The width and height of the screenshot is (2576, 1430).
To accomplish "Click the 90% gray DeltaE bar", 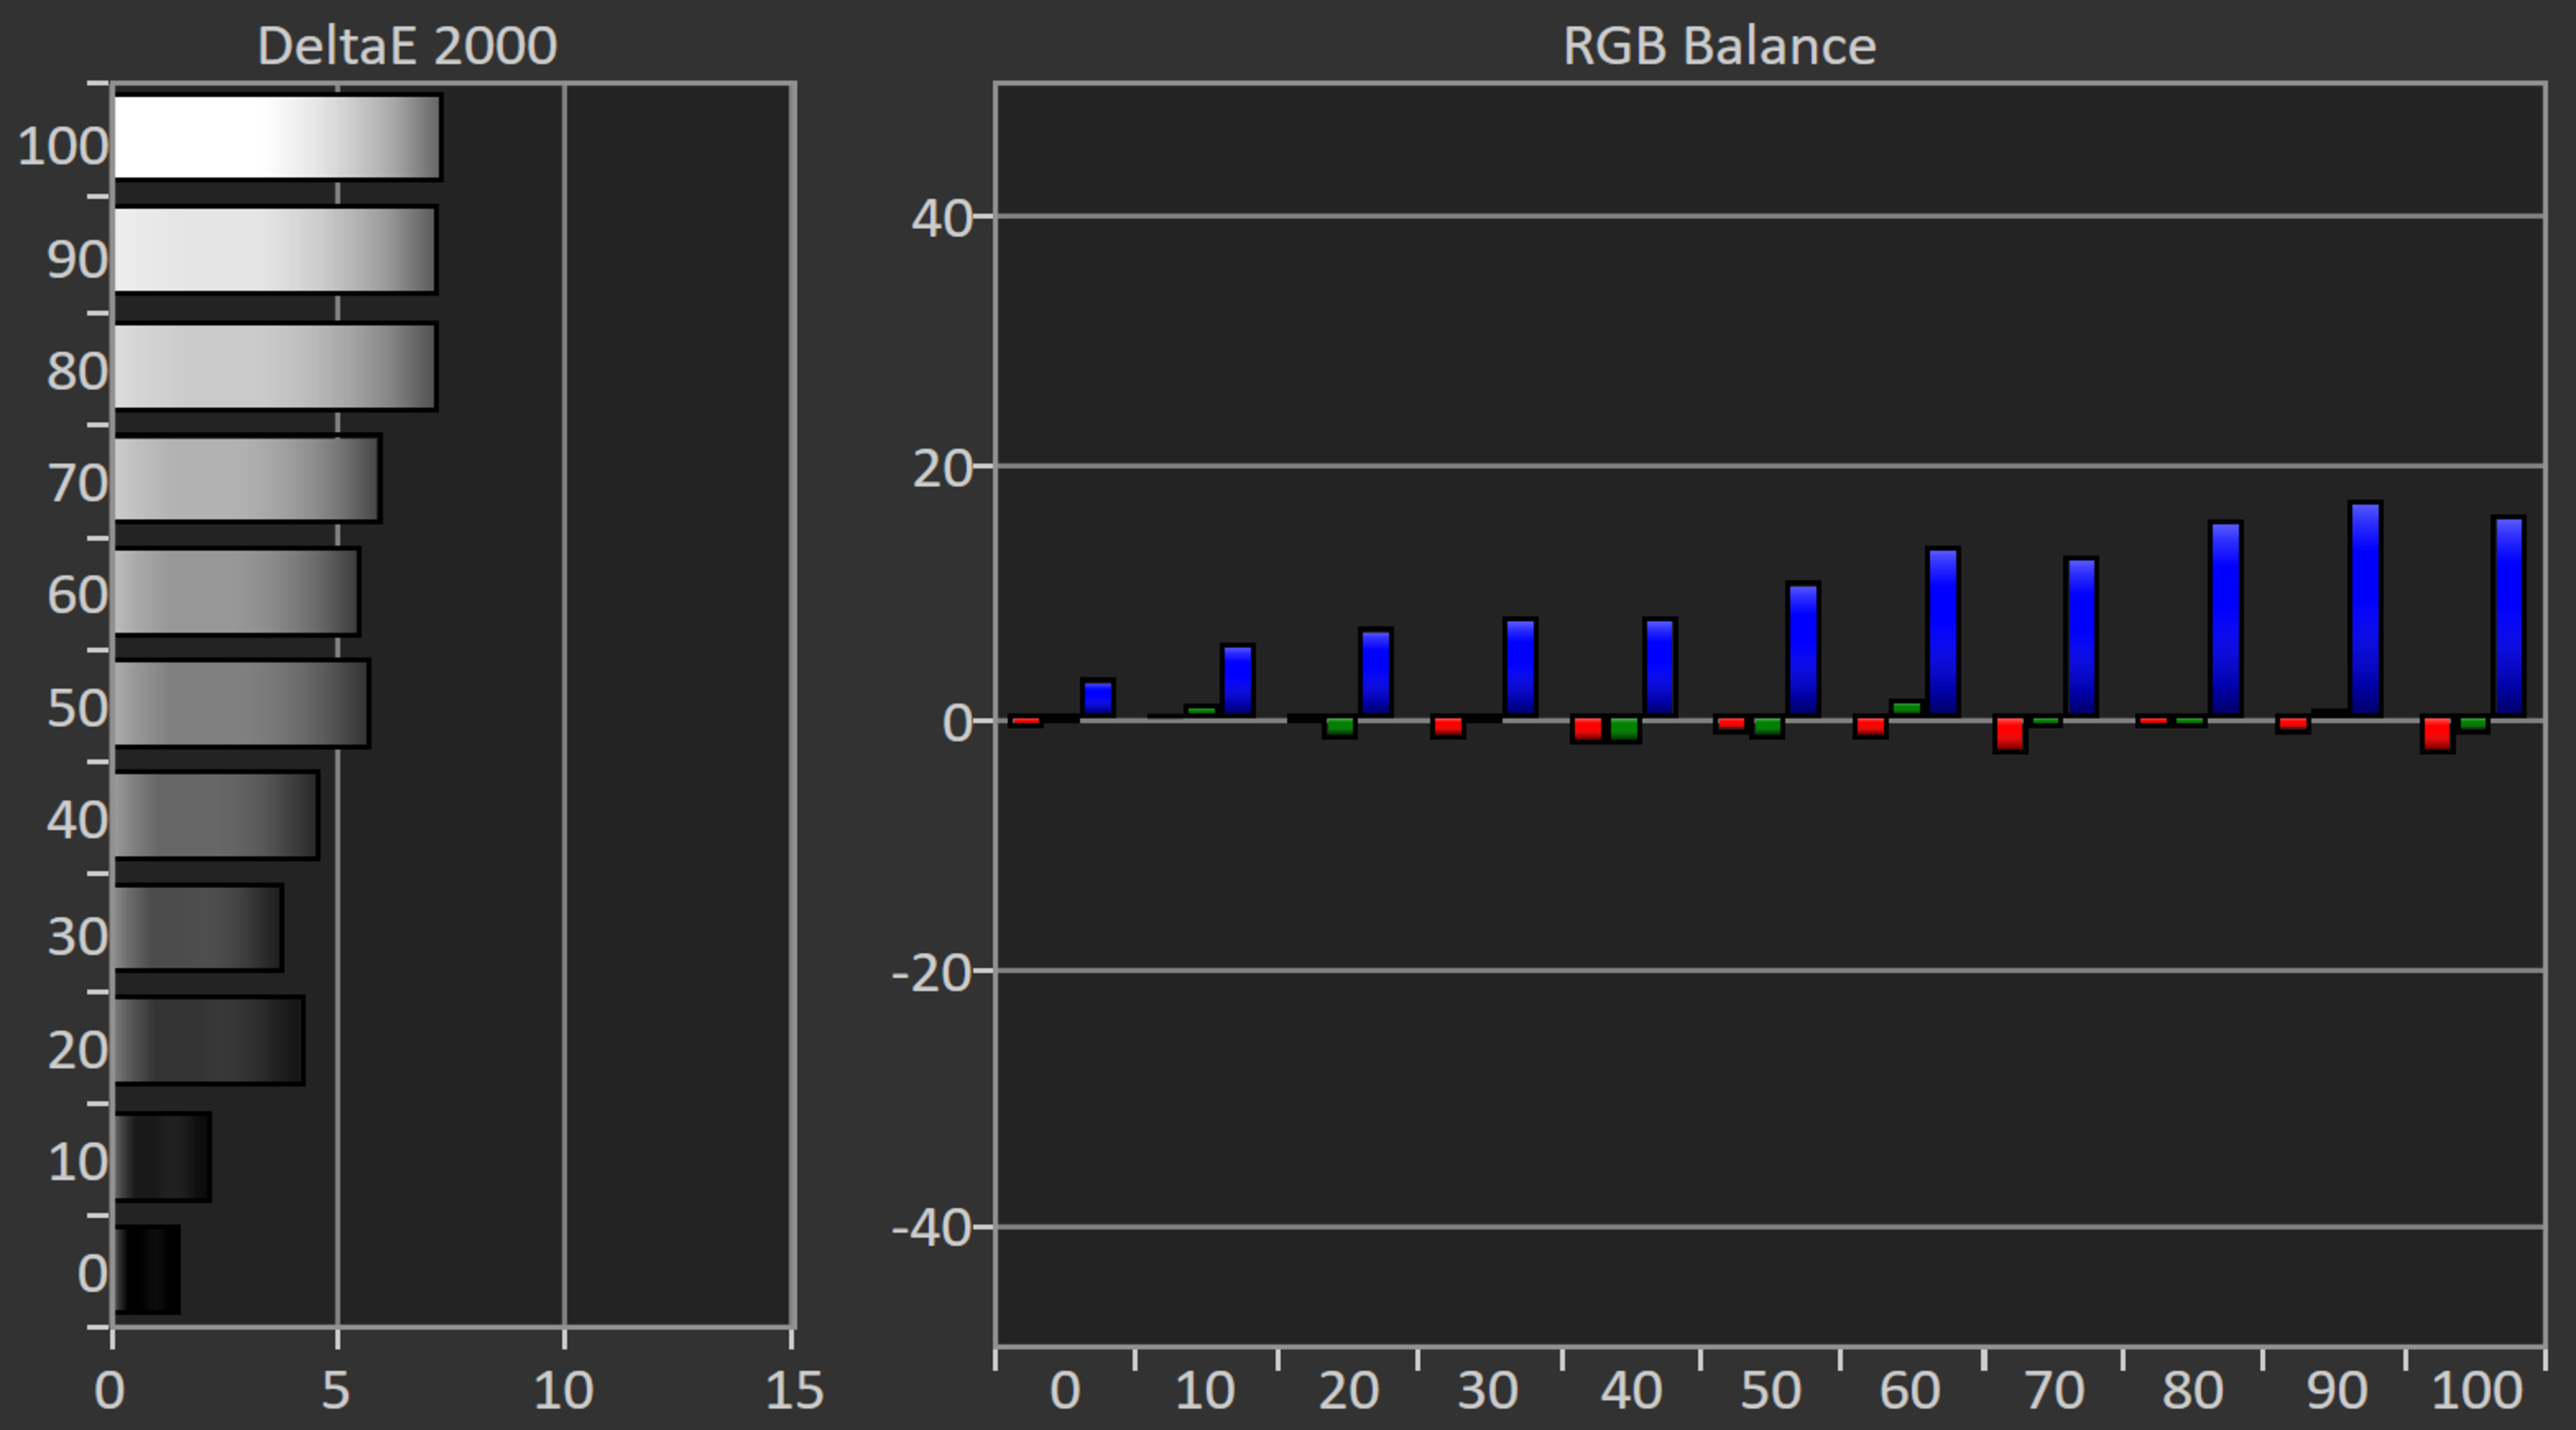I will click(x=275, y=250).
